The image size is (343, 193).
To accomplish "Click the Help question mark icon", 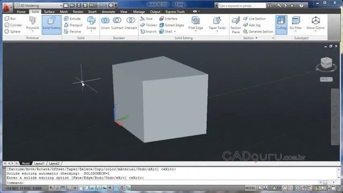I will coord(301,6).
